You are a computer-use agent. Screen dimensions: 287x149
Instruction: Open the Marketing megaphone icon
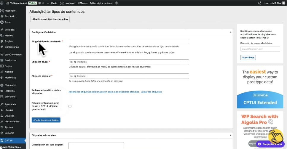2,78
